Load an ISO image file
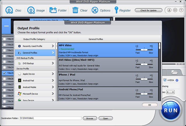This screenshot has height=126, width=186. click(31, 10)
